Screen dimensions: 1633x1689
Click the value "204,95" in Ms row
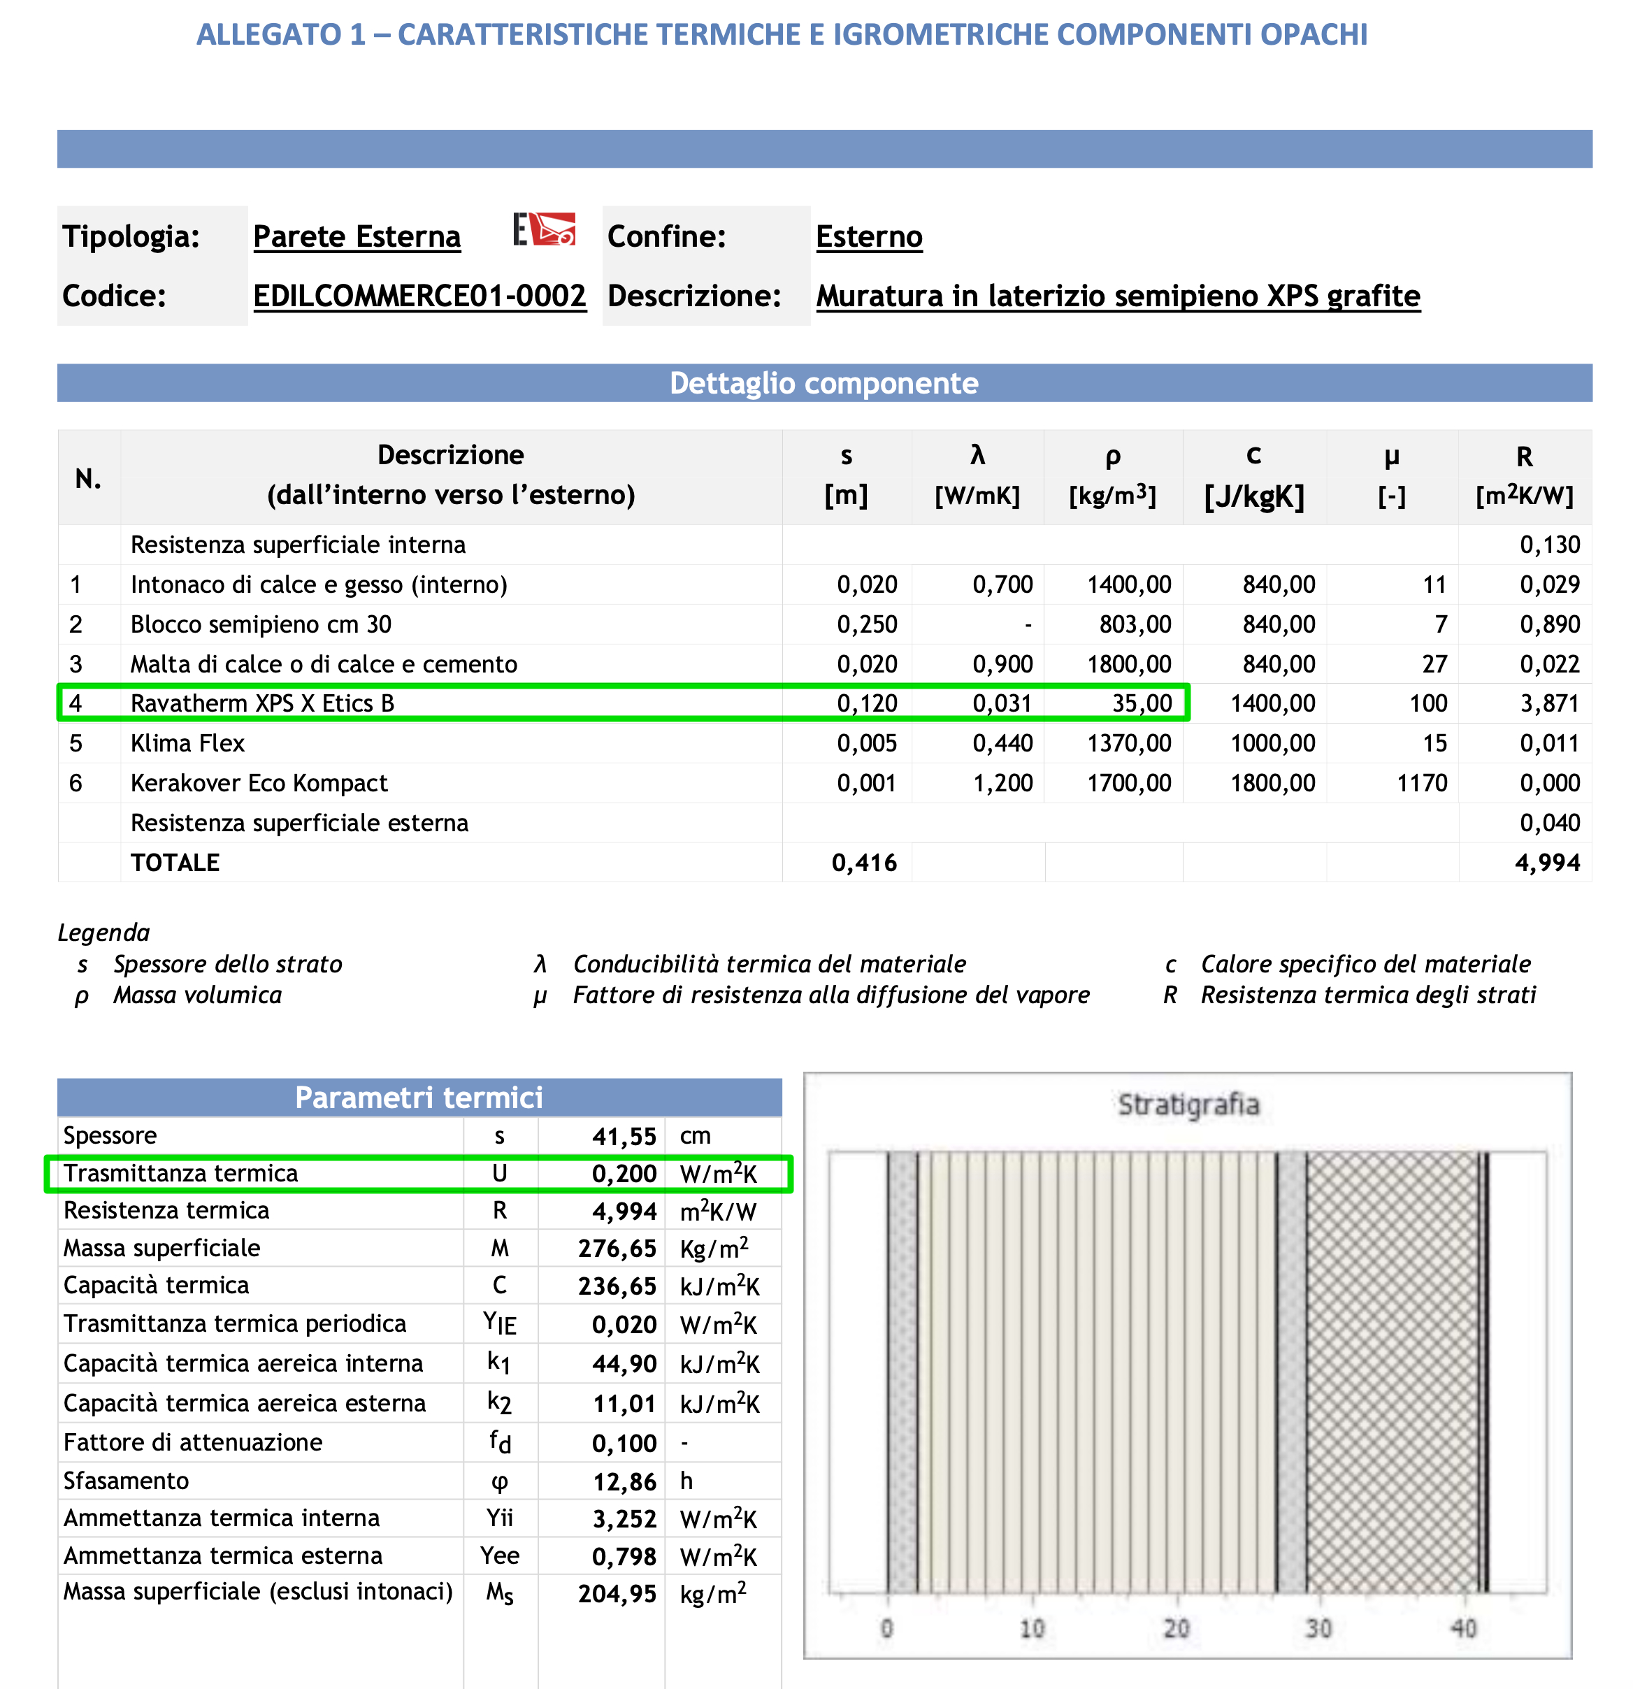pos(617,1594)
